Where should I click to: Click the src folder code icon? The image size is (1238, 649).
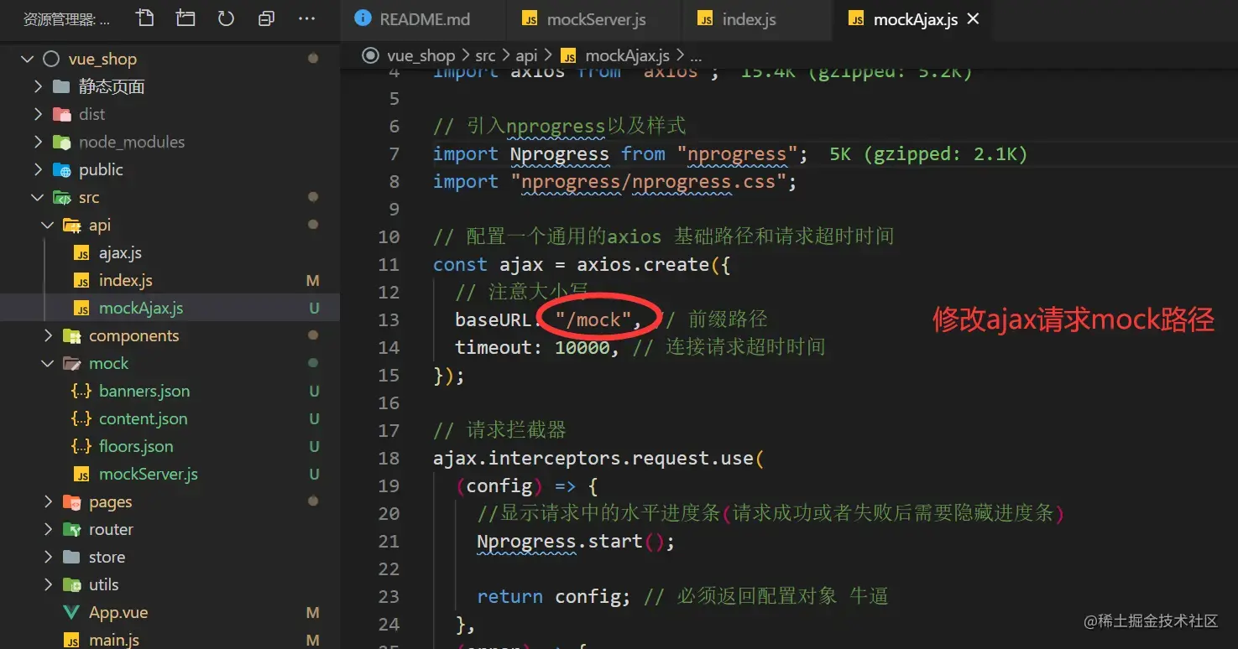pyautogui.click(x=61, y=198)
